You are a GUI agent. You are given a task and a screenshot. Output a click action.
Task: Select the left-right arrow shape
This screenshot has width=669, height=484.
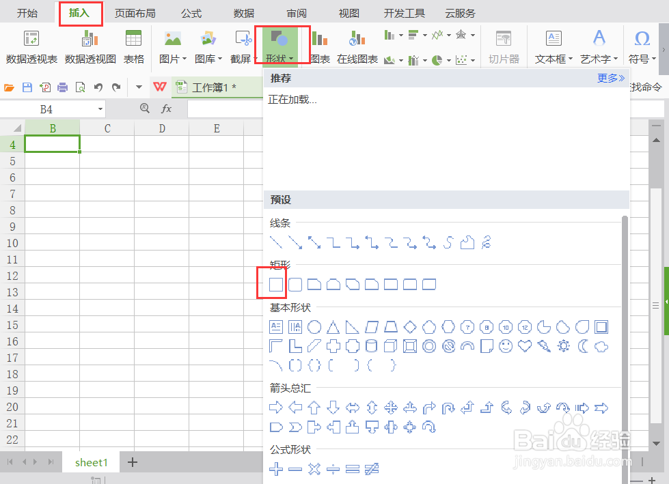coord(353,408)
